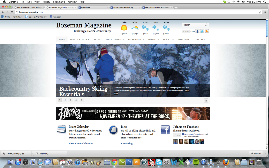Click the search magnifier icon in site header
The image size is (269, 168).
206,25
